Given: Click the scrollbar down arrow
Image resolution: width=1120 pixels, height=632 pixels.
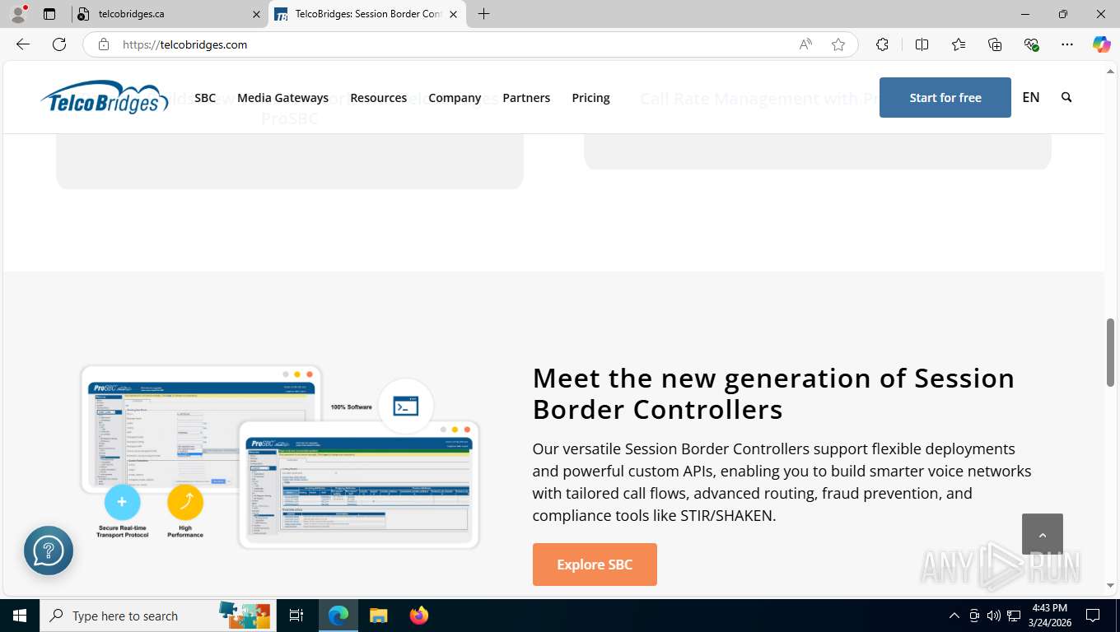Looking at the screenshot, I should click(x=1110, y=586).
